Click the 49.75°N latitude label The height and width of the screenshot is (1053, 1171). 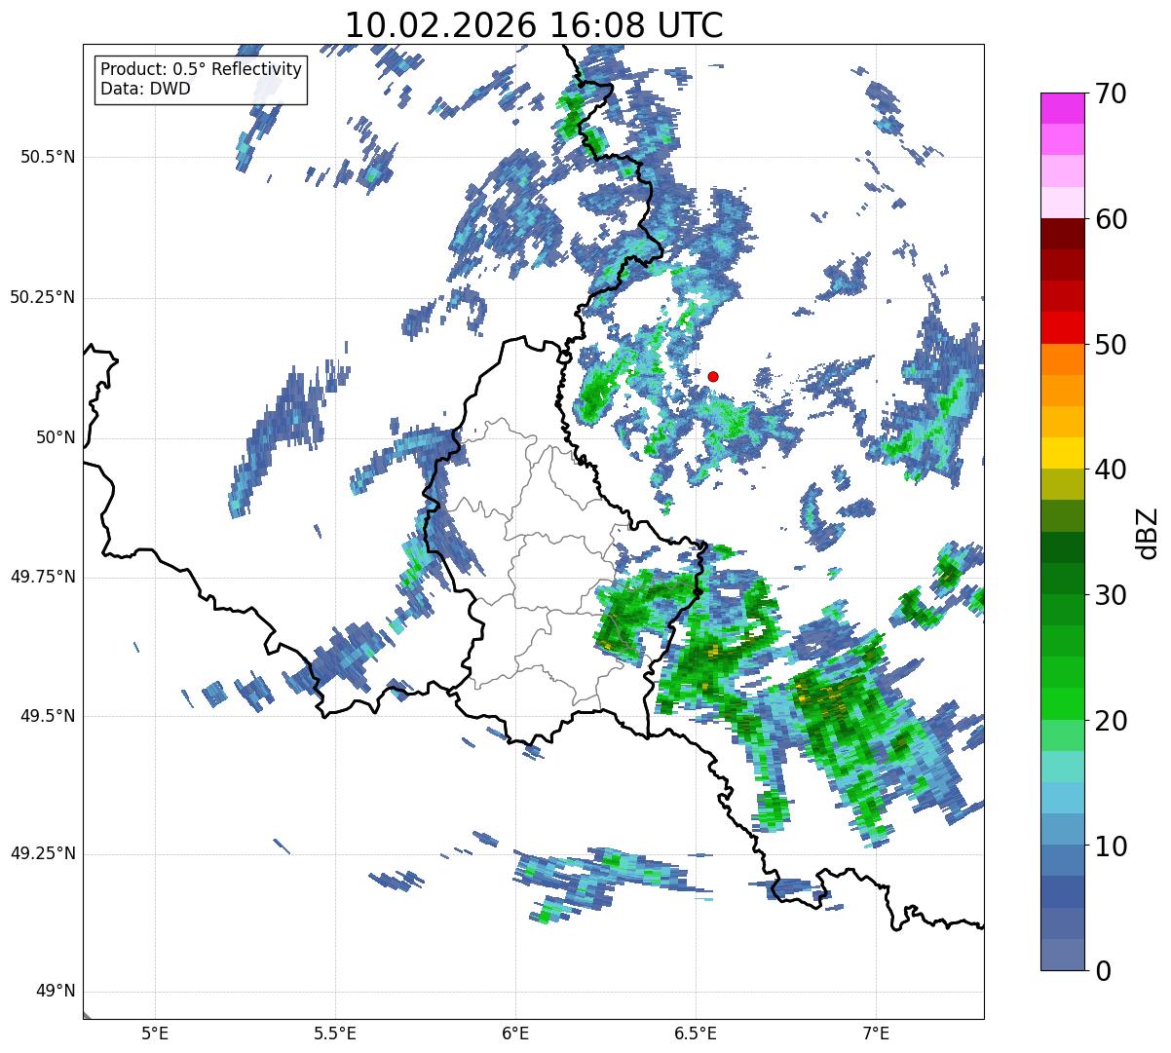42,577
